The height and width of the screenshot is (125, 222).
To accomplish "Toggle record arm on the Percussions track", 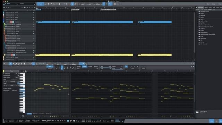I will (11, 22).
